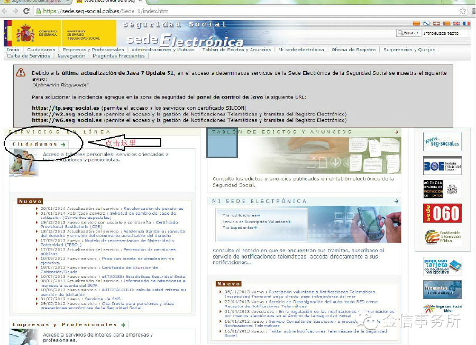
Task: Switch language using the first Catalan flag
Action: tap(416, 23)
